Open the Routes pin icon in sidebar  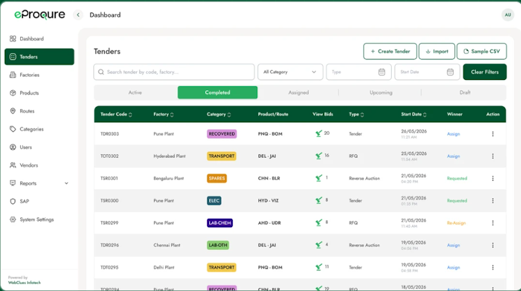coord(13,111)
